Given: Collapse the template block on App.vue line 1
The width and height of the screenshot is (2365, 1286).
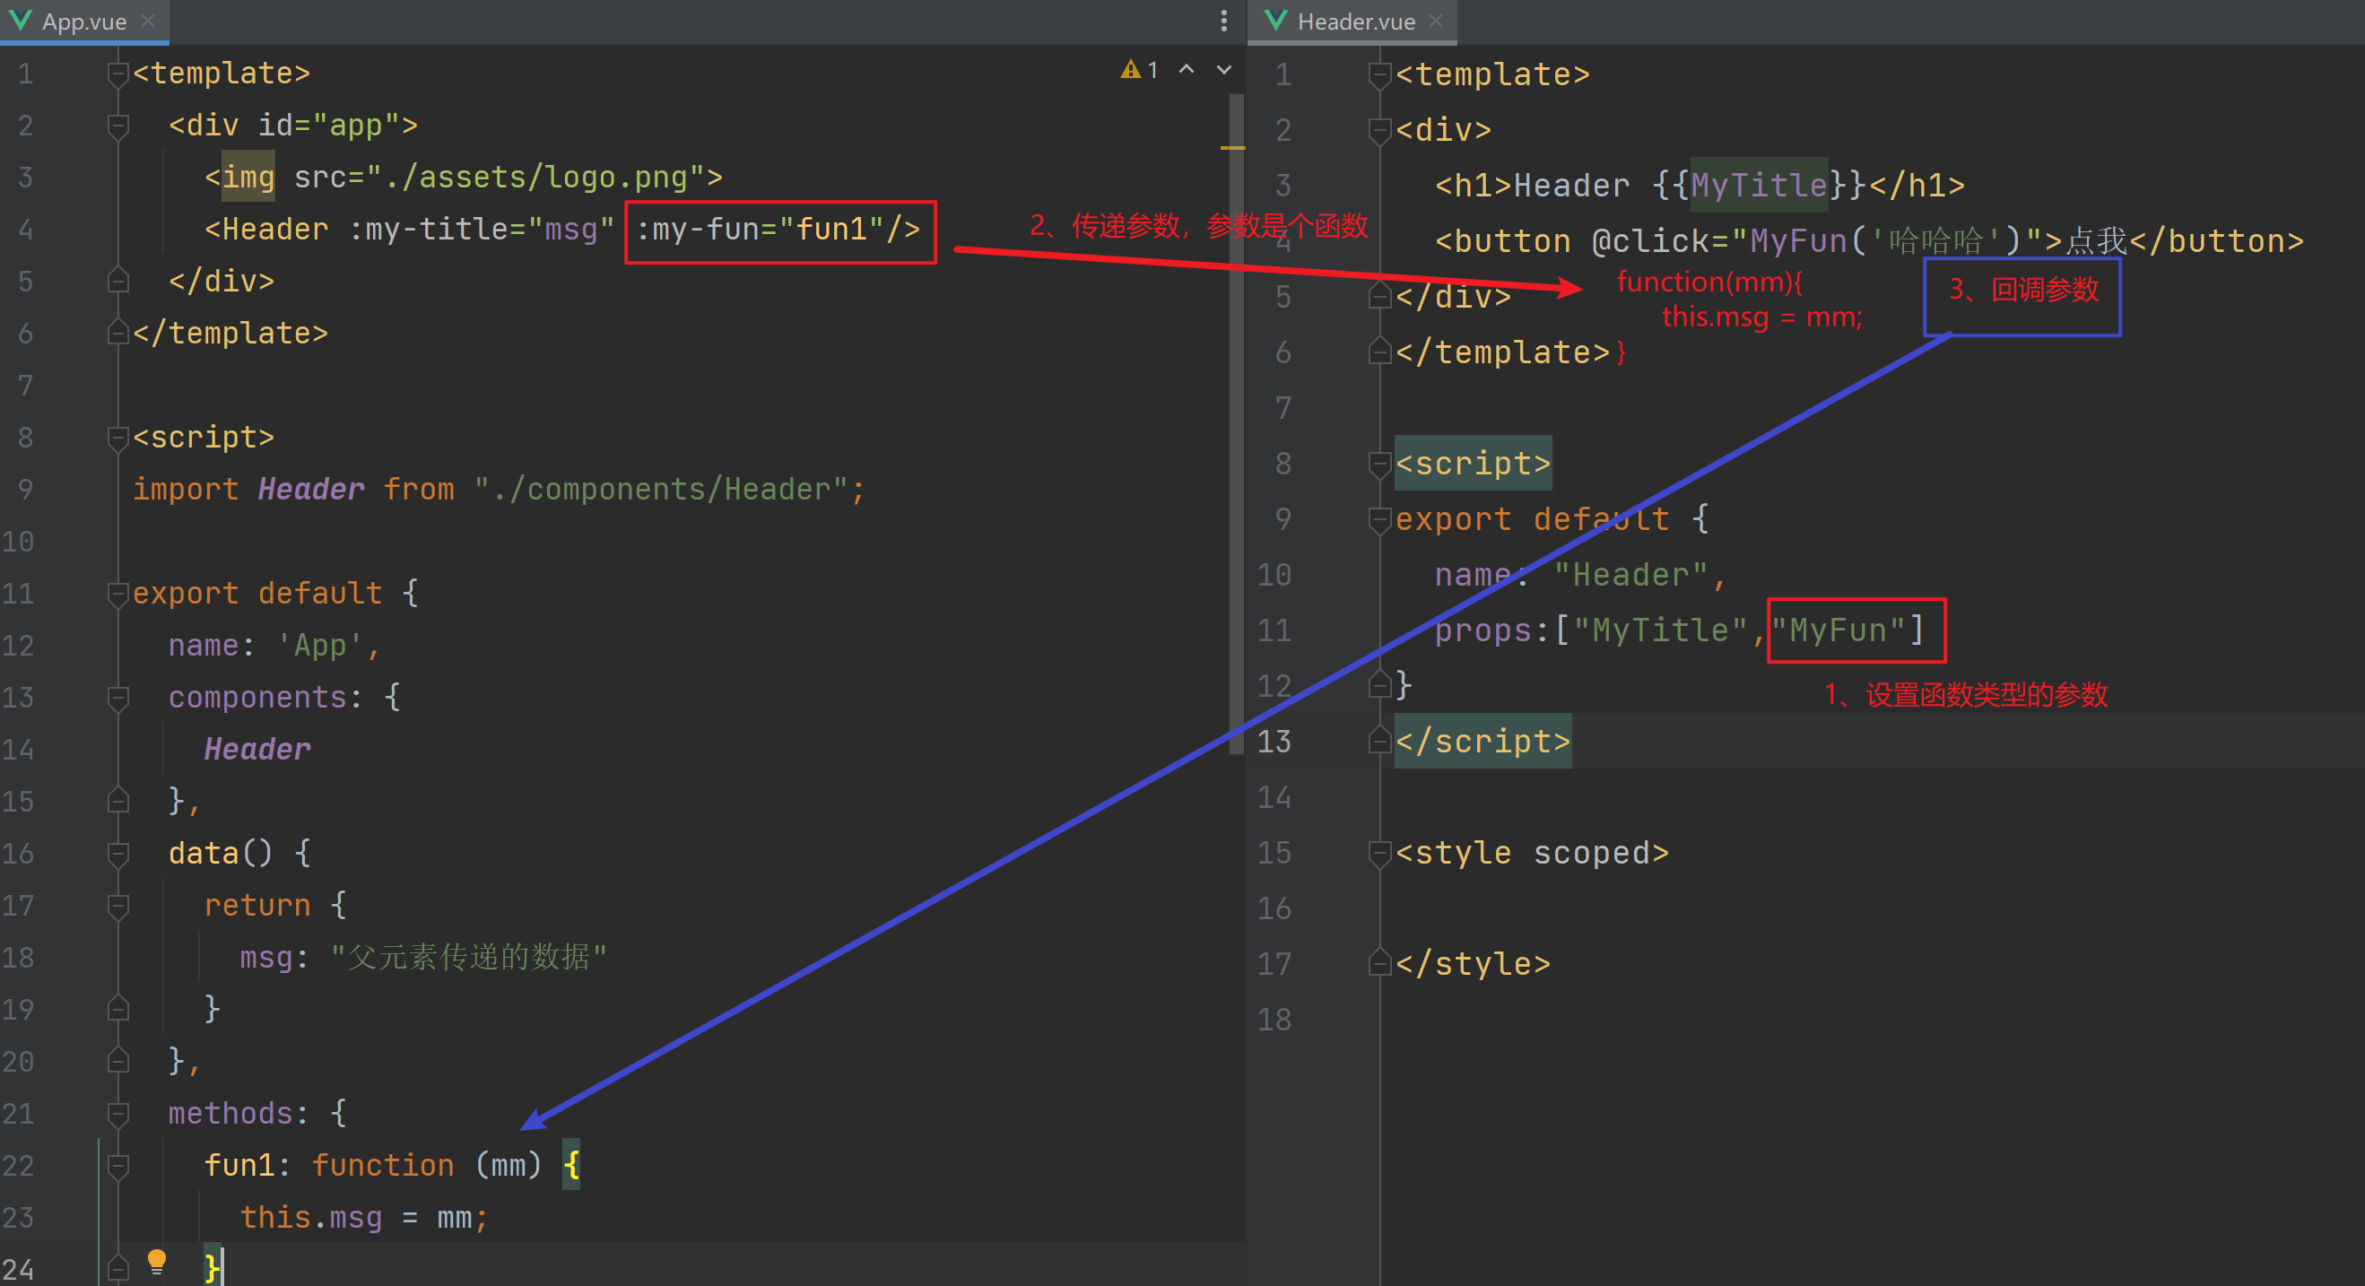Looking at the screenshot, I should coord(117,74).
